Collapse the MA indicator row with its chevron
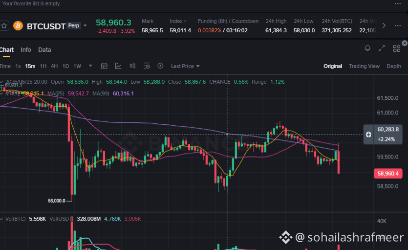Screen dimensions: 408x250 point(1,93)
